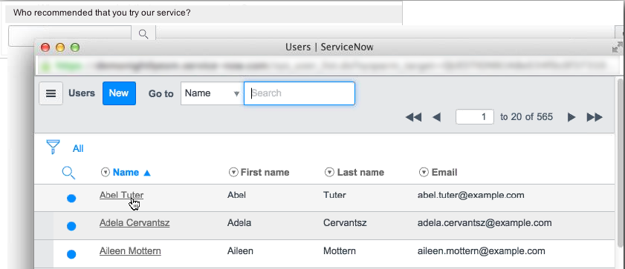Image resolution: width=625 pixels, height=269 pixels.
Task: Click the blue dot for Abel Tuter row
Action: pyautogui.click(x=71, y=199)
